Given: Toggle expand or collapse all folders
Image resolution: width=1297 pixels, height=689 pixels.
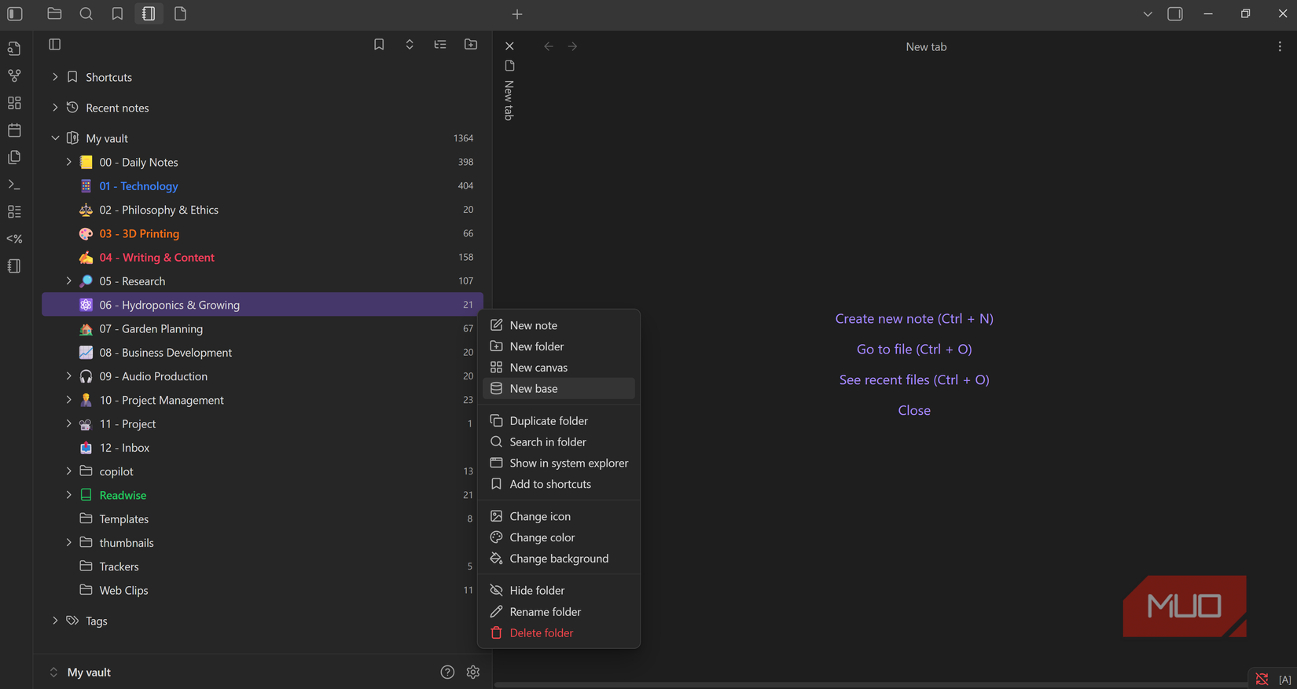Looking at the screenshot, I should [x=410, y=45].
